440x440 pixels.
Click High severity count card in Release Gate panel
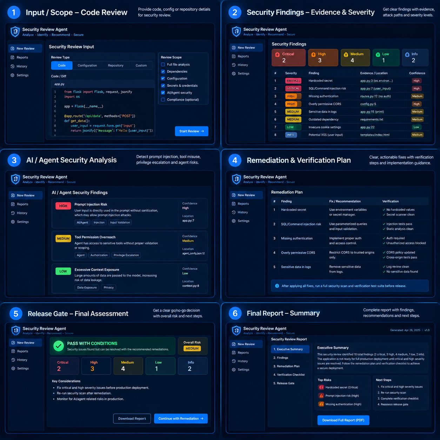pos(96,366)
